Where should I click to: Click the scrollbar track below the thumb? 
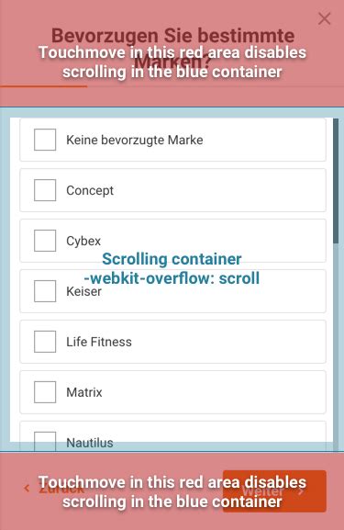point(336,346)
